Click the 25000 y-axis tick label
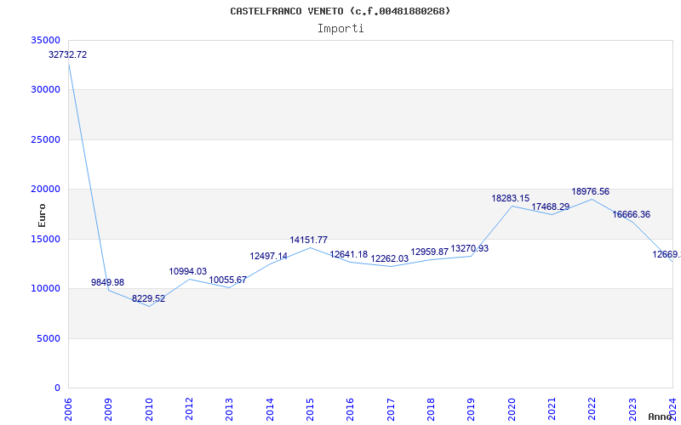 click(46, 139)
